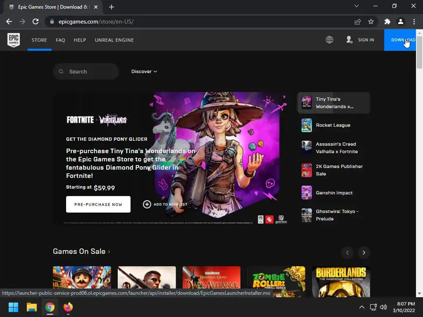Open volume tray icon
This screenshot has height=317, width=423.
tap(383, 307)
